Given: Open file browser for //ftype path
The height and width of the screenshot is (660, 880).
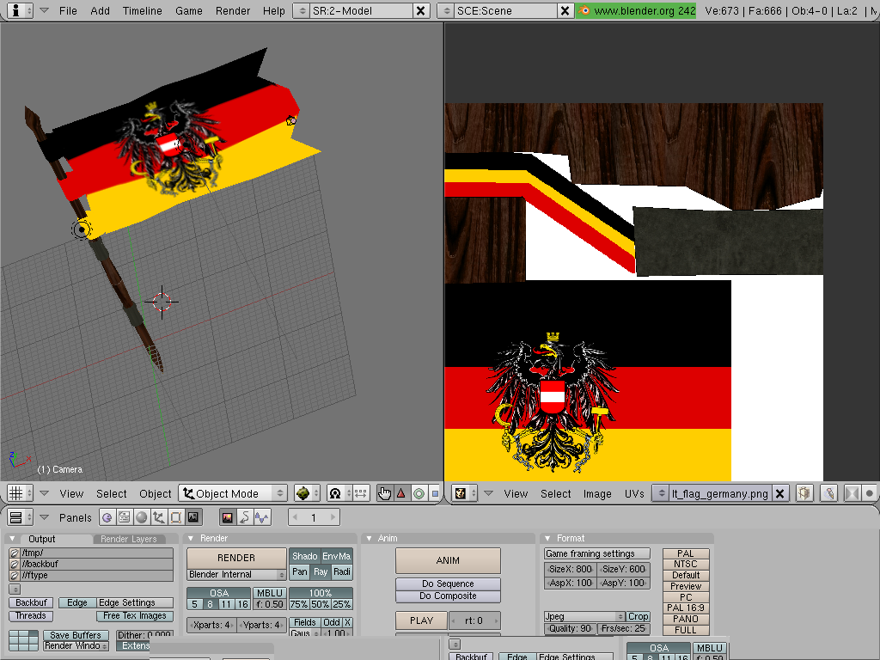Looking at the screenshot, I should 15,575.
